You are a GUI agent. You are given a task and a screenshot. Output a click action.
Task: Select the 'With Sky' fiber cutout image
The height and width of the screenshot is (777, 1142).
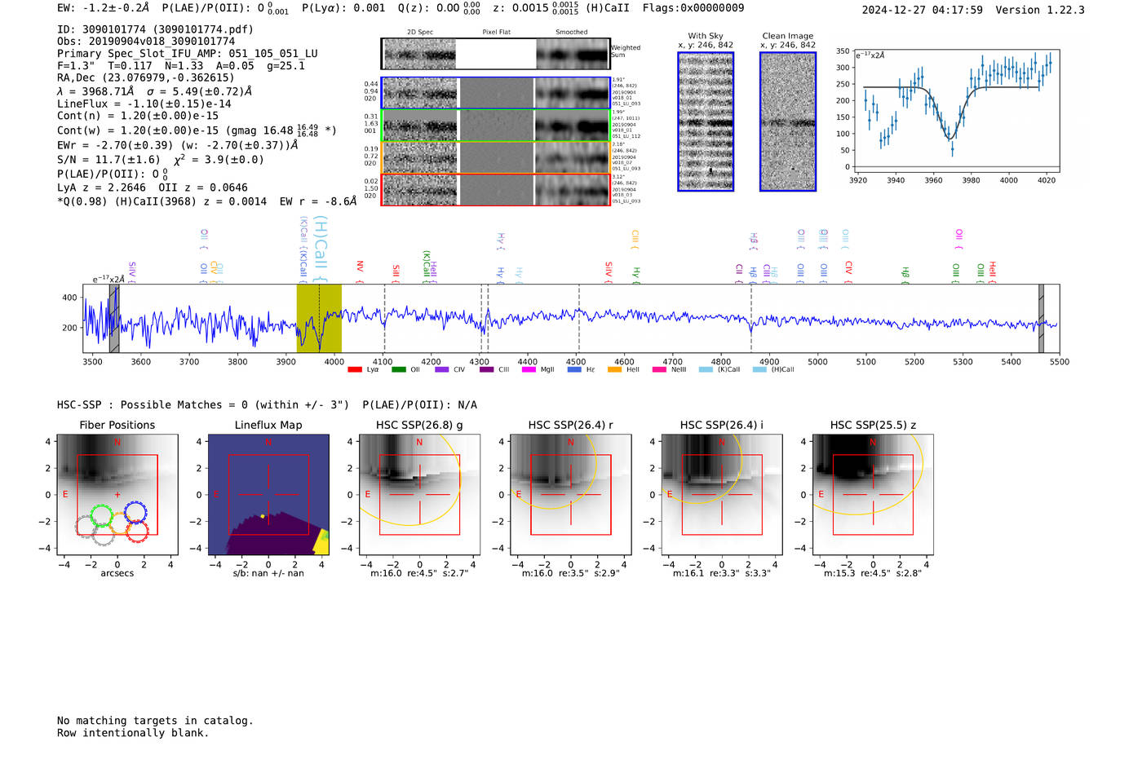706,121
